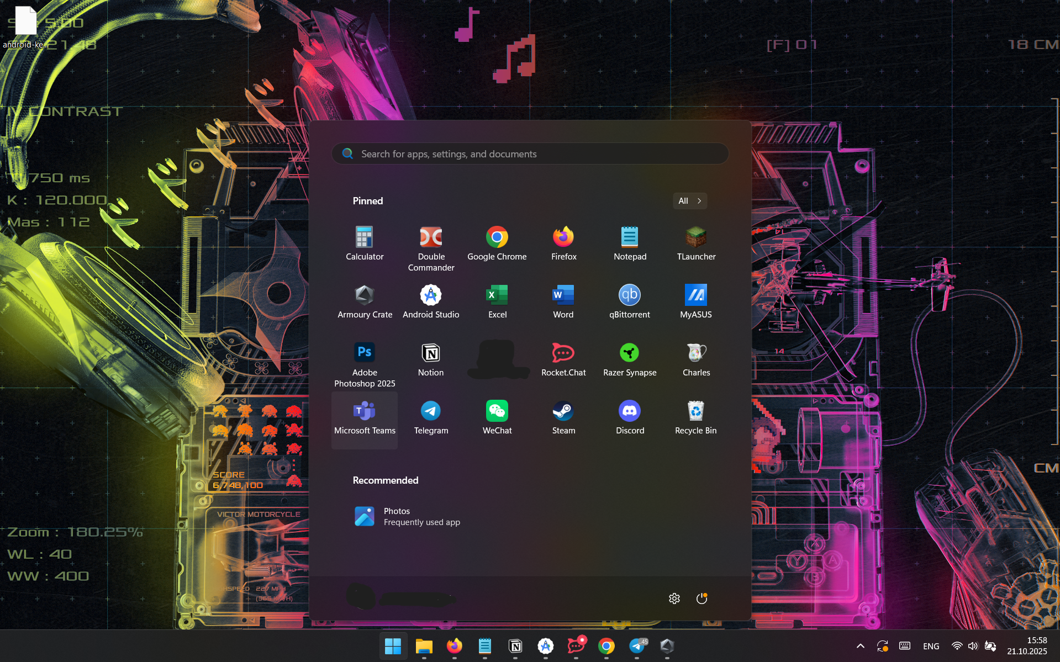Click the Windows Start button on taskbar
1060x662 pixels.
coord(393,646)
